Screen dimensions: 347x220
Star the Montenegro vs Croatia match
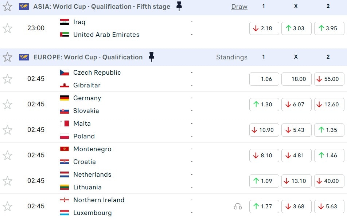tap(8, 156)
